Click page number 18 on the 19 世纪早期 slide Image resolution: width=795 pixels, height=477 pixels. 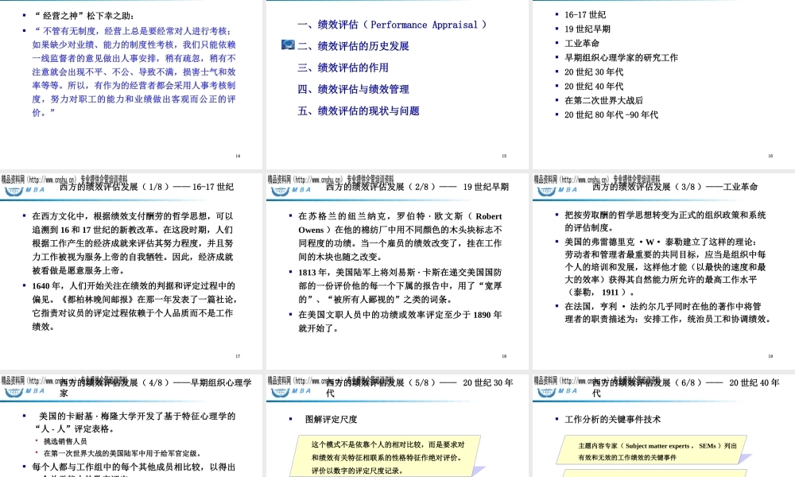(504, 356)
